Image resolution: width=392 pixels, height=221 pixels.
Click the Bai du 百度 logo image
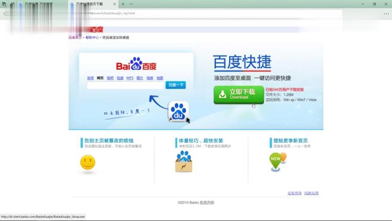pos(136,64)
